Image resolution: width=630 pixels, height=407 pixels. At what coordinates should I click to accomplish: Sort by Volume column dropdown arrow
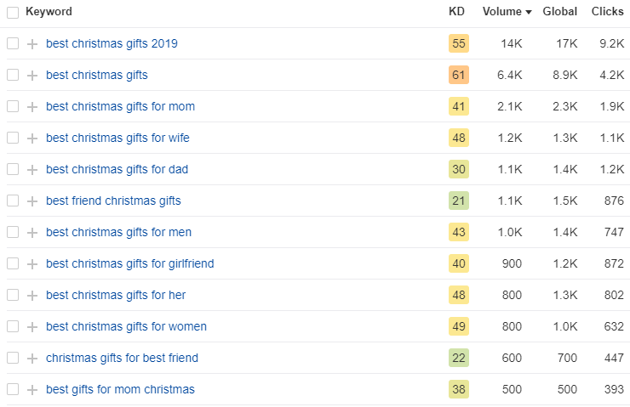tap(529, 12)
